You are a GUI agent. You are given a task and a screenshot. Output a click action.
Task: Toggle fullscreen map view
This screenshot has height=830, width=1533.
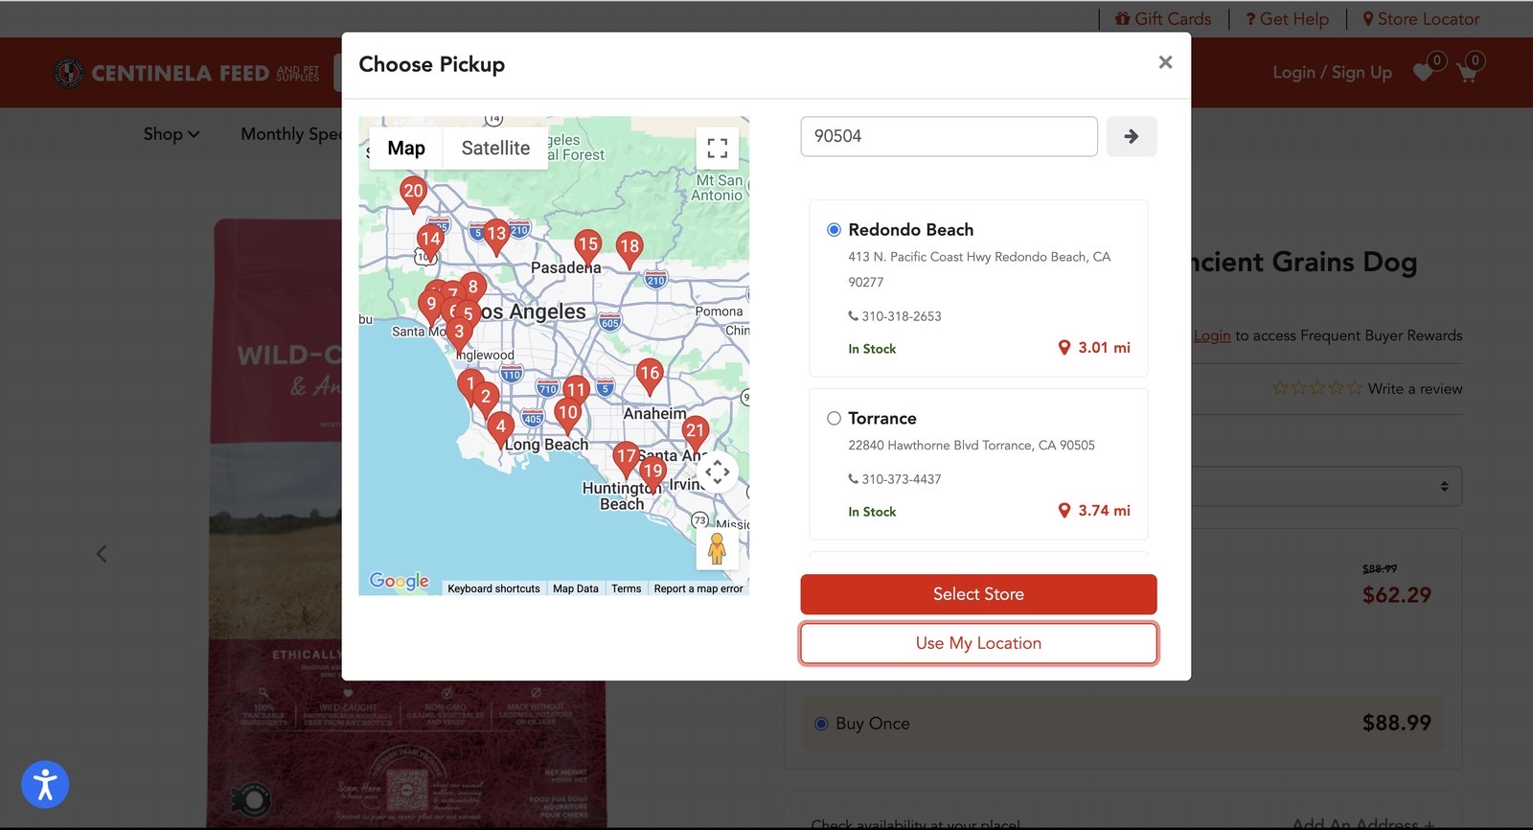[717, 149]
